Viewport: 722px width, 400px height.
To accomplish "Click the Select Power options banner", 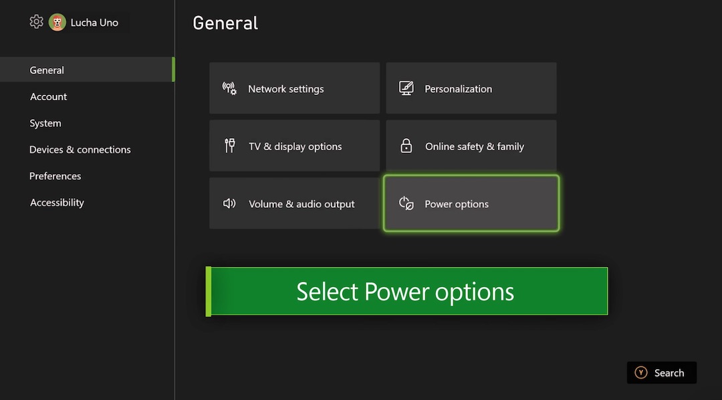I will coord(406,291).
